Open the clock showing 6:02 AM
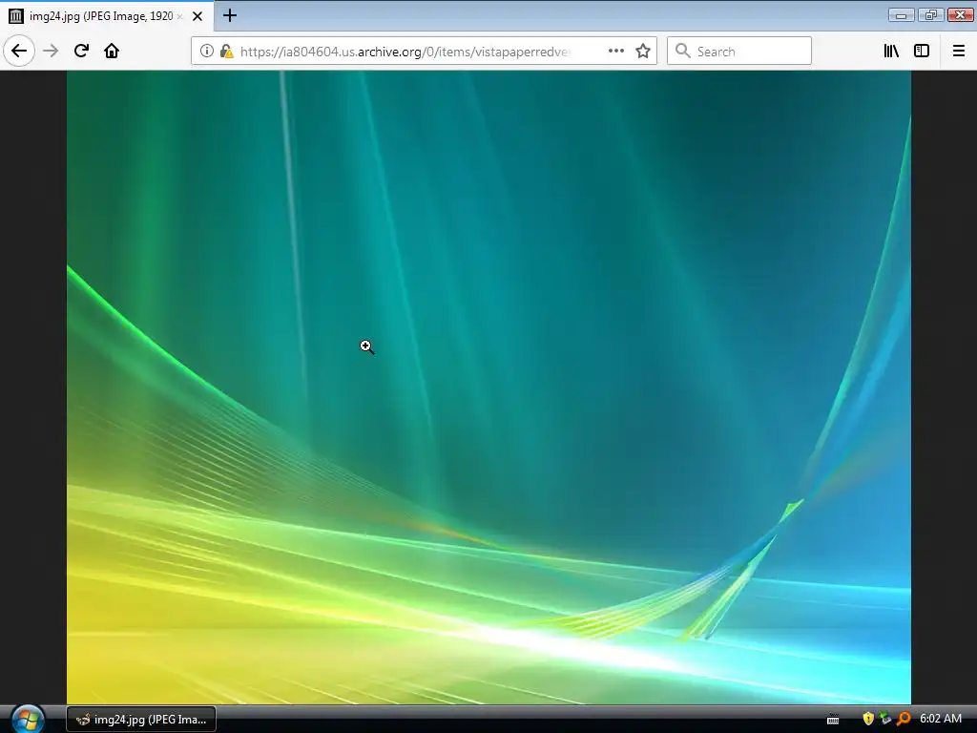This screenshot has height=733, width=977. point(940,719)
